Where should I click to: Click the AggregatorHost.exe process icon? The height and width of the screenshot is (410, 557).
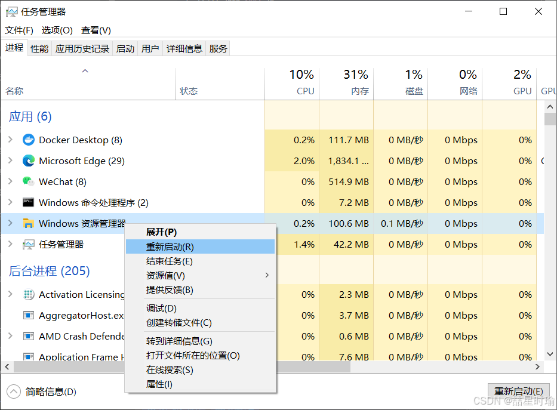pyautogui.click(x=29, y=315)
